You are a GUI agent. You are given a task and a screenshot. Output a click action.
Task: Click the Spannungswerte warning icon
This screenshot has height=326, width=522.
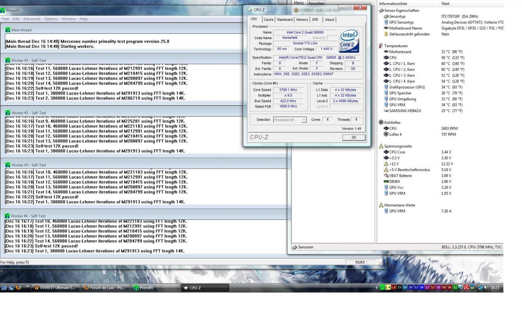coord(381,146)
